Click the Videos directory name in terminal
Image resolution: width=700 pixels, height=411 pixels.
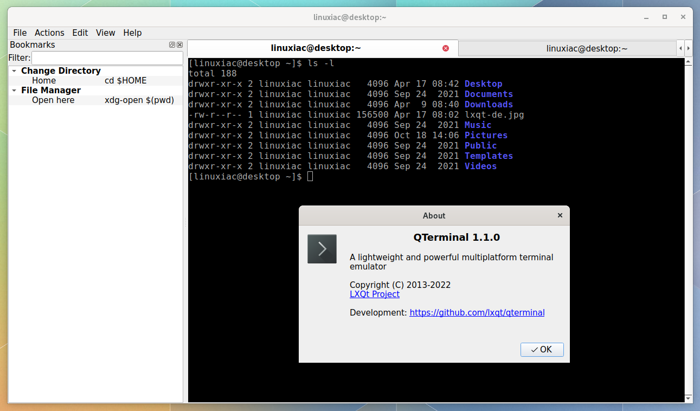click(x=481, y=166)
